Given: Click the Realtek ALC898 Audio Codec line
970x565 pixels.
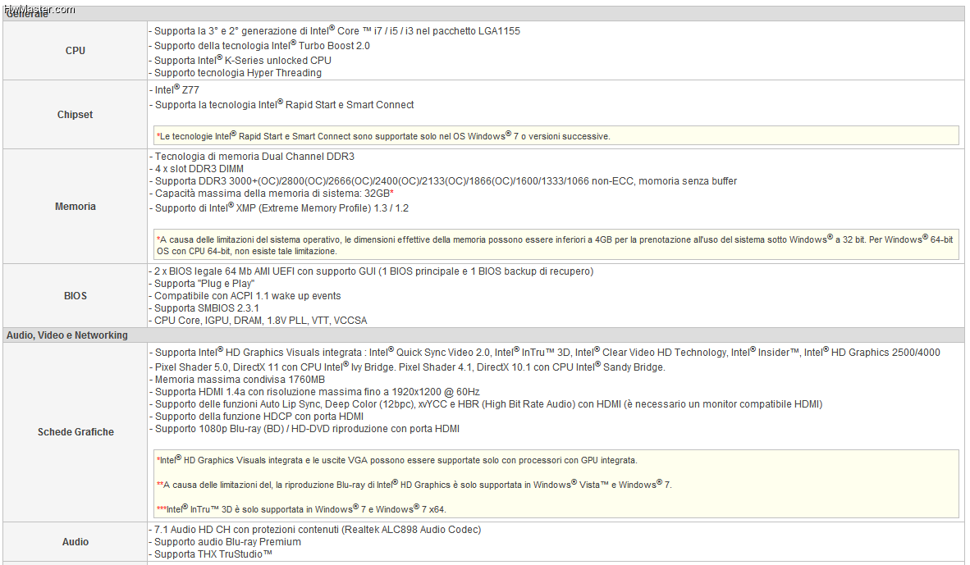Looking at the screenshot, I should coord(315,530).
